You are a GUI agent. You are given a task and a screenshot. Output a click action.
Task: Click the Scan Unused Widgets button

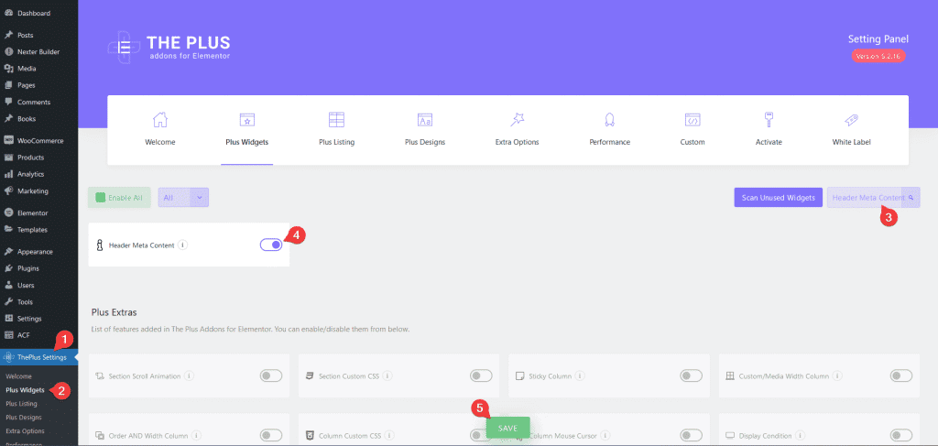point(777,197)
